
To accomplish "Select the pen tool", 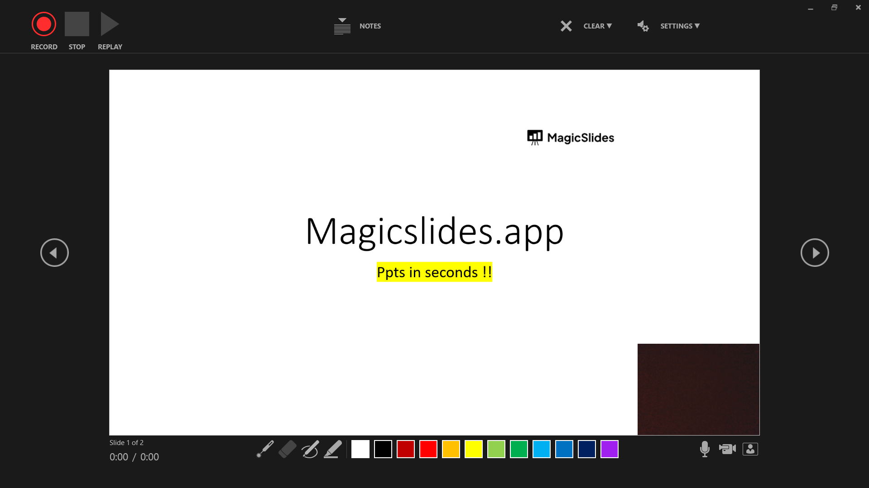I will 311,449.
